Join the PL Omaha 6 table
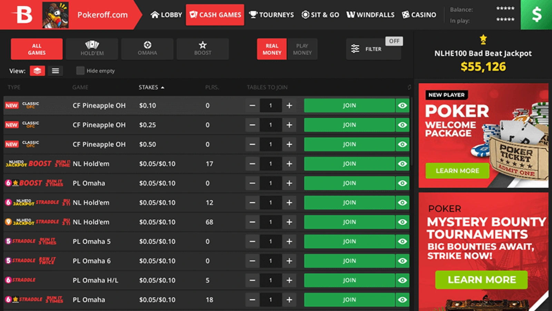The width and height of the screenshot is (552, 311). click(349, 261)
